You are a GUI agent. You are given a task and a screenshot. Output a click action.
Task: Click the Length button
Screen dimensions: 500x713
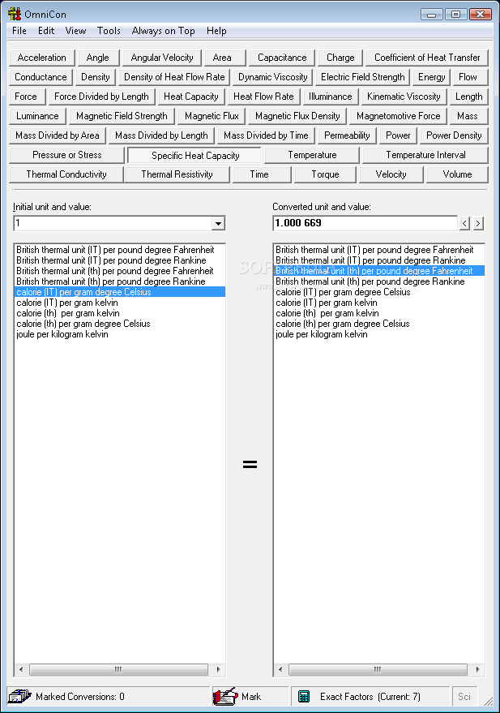(x=469, y=97)
